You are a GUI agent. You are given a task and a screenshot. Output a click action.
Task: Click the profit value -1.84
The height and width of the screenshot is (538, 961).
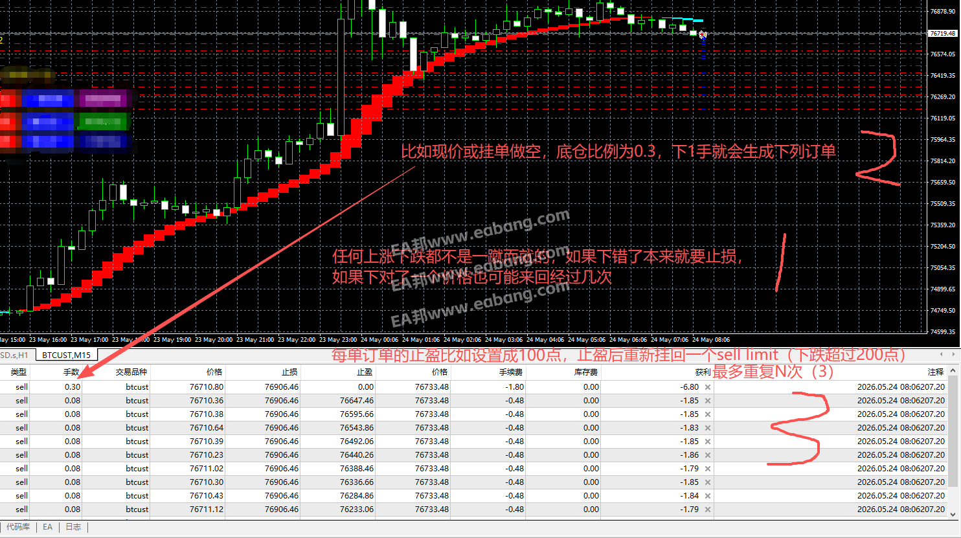tap(689, 496)
